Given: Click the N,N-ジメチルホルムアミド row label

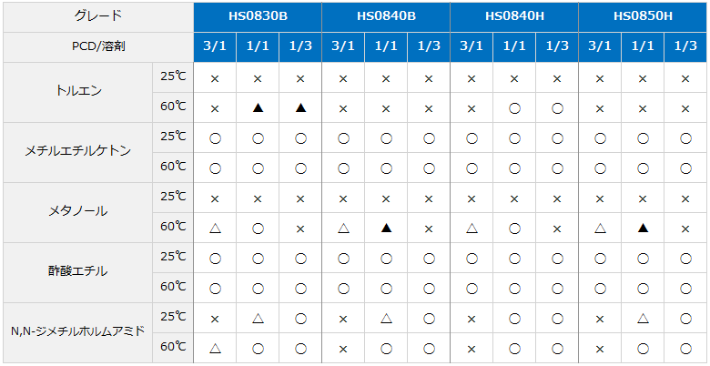Looking at the screenshot, I should (x=77, y=332).
